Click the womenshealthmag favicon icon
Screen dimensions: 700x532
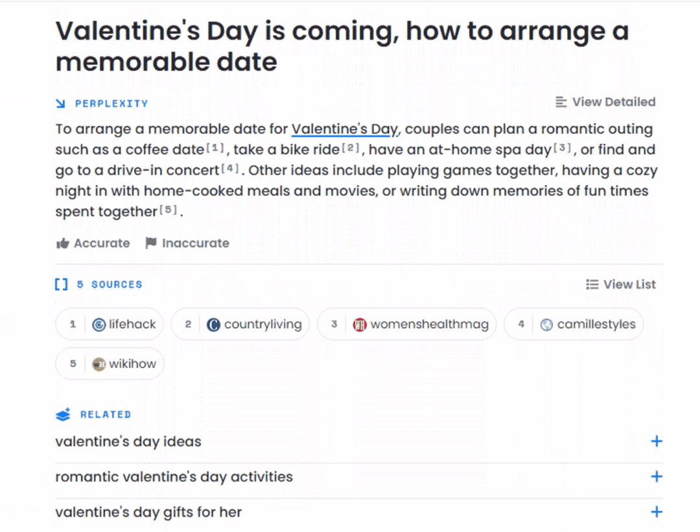[360, 324]
